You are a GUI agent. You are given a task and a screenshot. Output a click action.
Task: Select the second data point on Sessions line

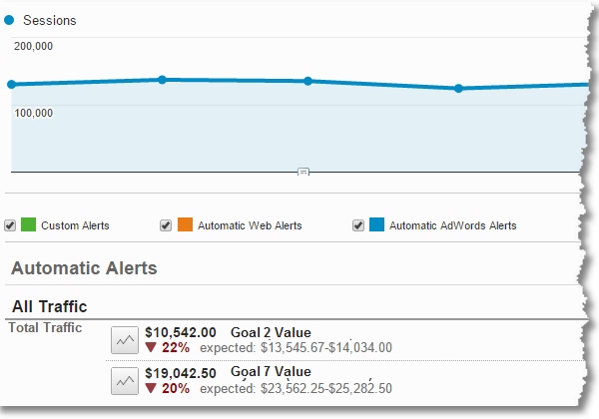162,80
